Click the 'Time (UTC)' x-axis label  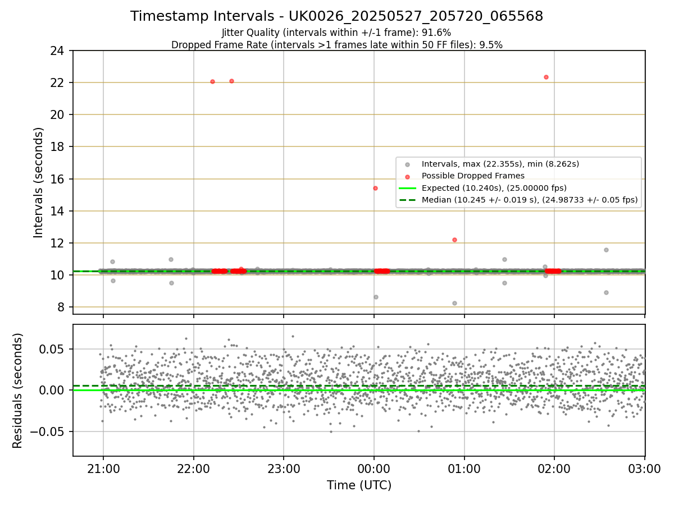click(x=359, y=485)
